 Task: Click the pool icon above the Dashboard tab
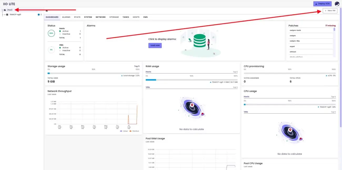point(47,11)
